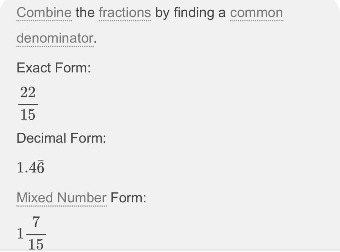Click the denominator 15 under the 7

click(x=36, y=244)
